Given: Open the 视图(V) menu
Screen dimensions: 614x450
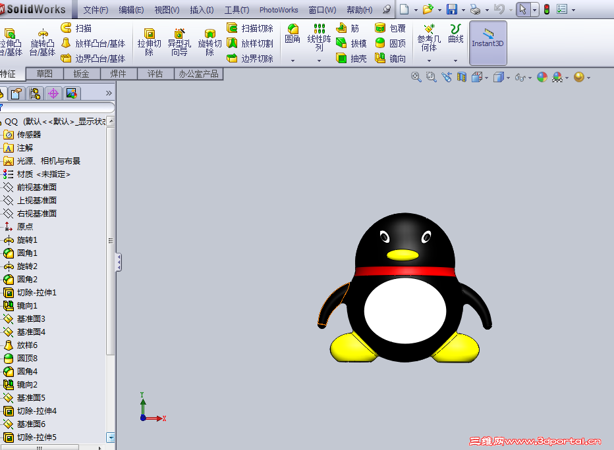Looking at the screenshot, I should click(167, 10).
